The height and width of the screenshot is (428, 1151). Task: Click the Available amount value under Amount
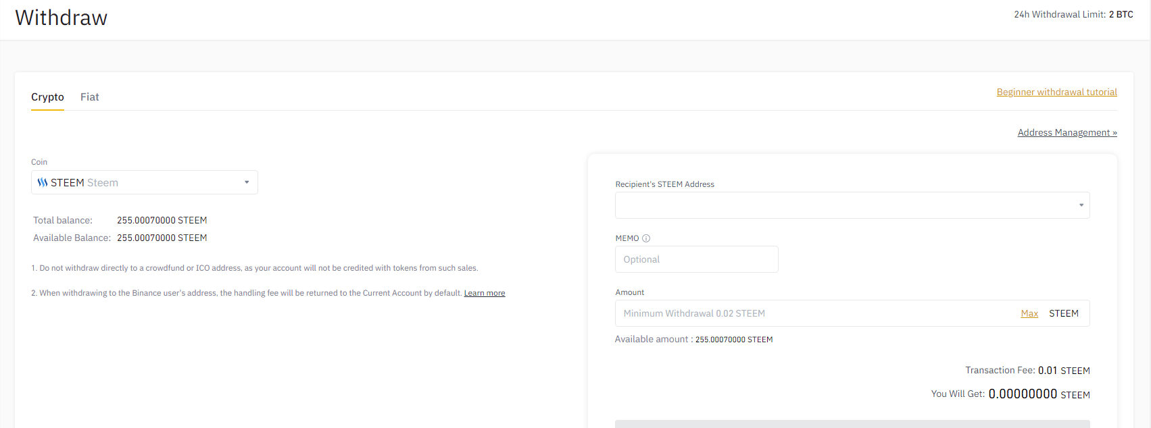pos(734,340)
